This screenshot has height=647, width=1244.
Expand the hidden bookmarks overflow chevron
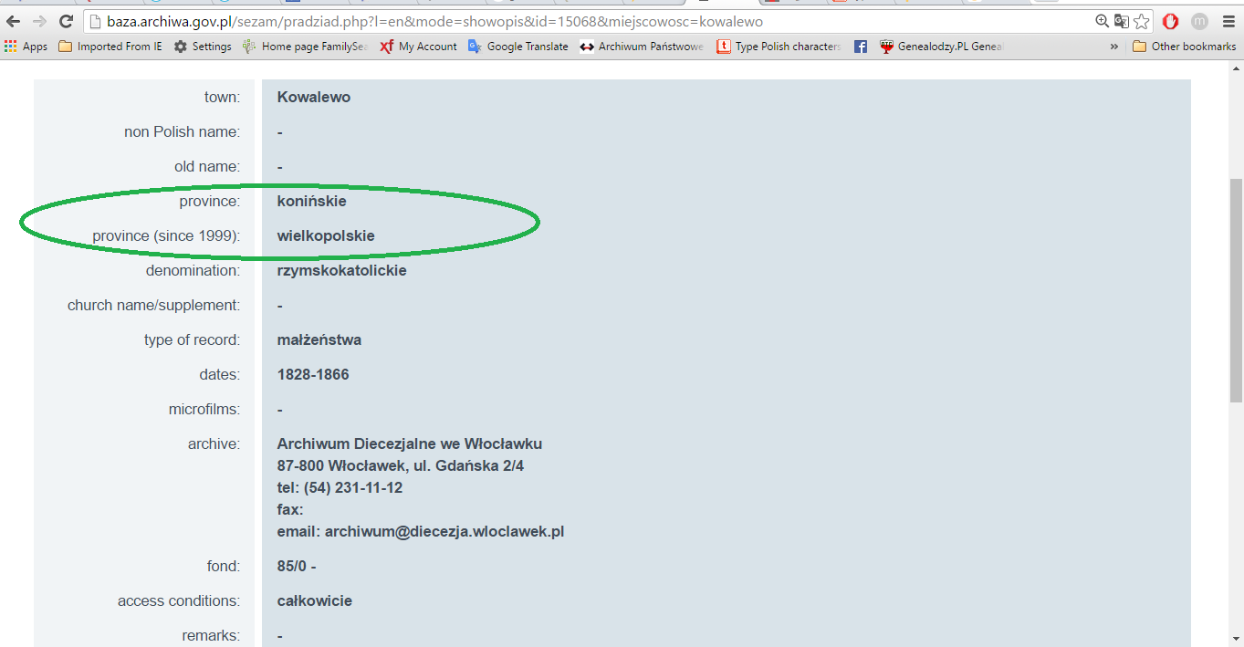(1114, 47)
